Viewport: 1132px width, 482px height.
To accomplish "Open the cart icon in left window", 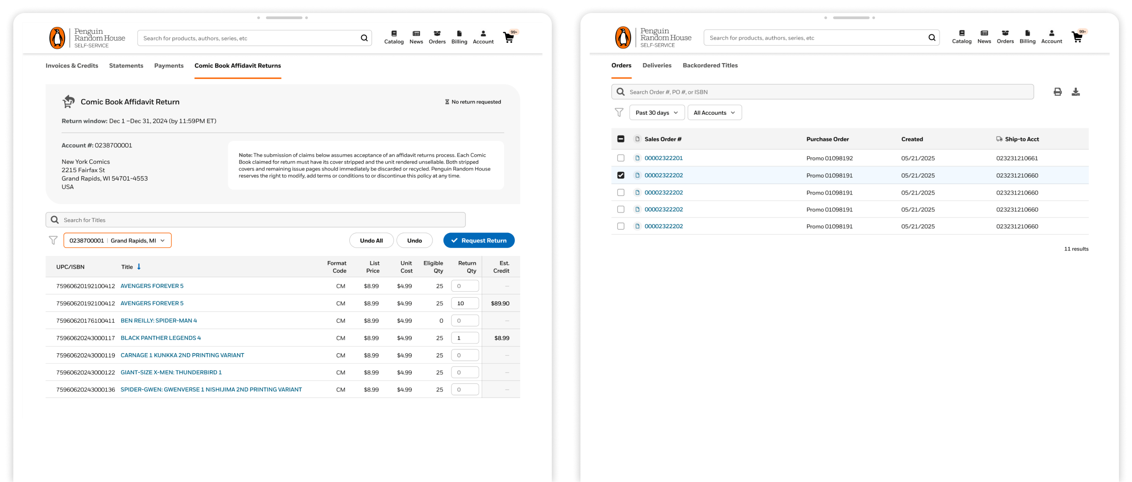I will point(509,38).
